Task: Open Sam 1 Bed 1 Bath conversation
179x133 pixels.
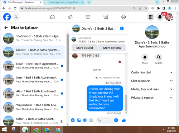Action: pyautogui.click(x=33, y=80)
